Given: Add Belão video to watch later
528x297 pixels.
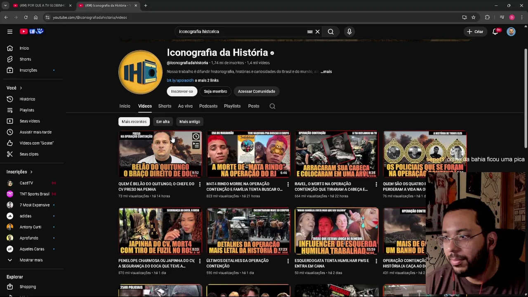Looking at the screenshot, I should [196, 137].
